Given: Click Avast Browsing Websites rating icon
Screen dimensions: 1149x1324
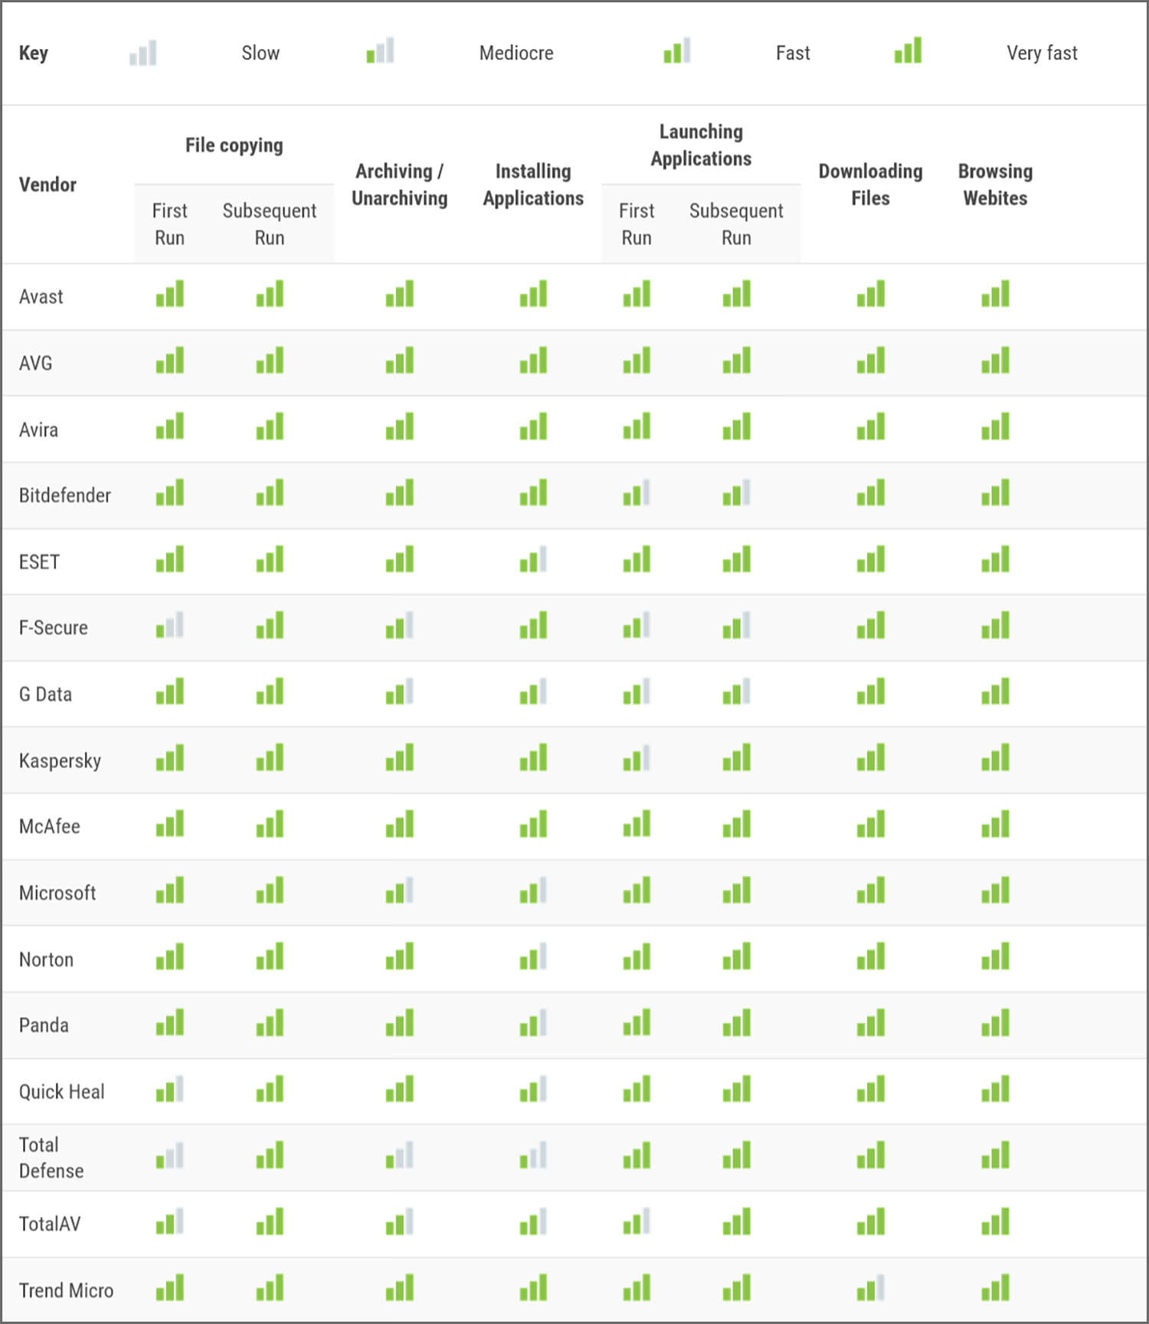Looking at the screenshot, I should point(995,293).
